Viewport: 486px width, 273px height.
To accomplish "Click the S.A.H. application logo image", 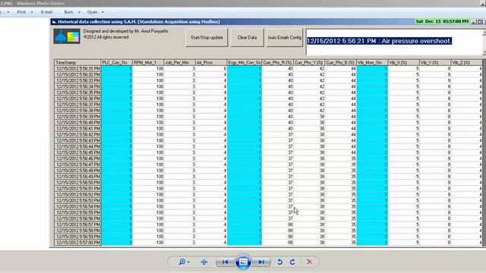I will click(67, 36).
